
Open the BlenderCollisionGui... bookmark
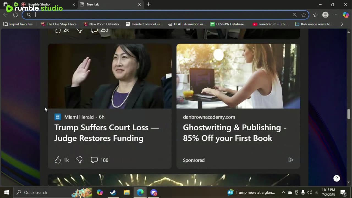coord(144,24)
